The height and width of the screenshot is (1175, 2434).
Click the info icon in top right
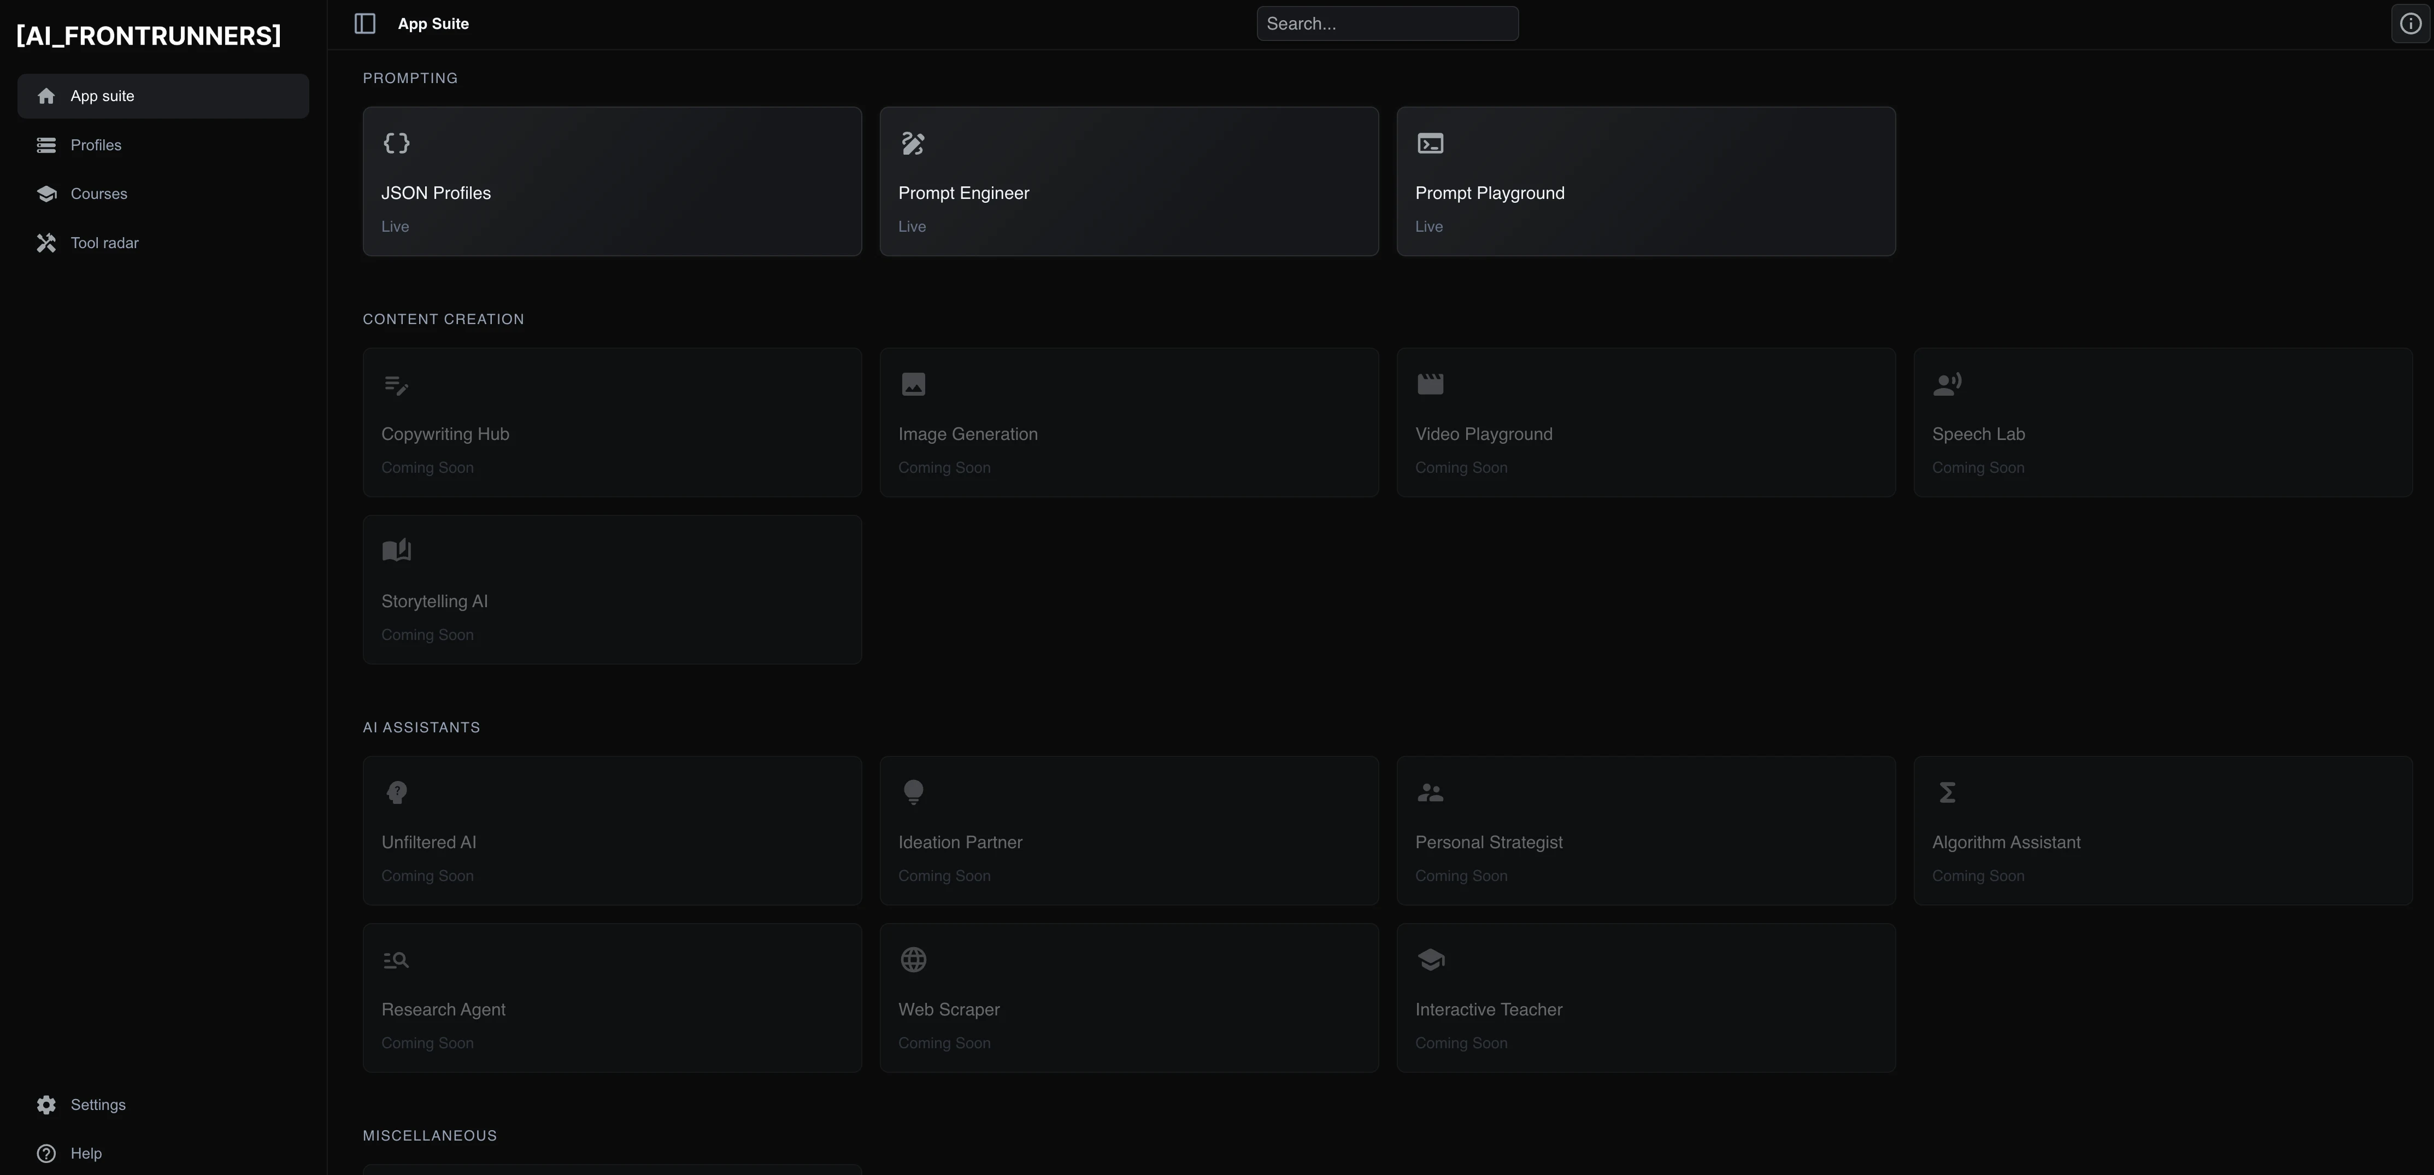(x=2411, y=23)
